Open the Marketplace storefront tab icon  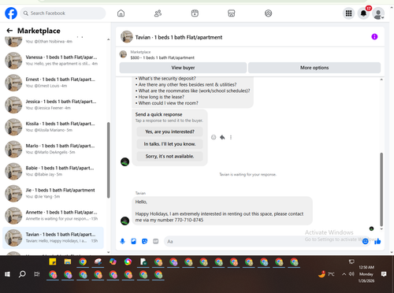pyautogui.click(x=232, y=13)
